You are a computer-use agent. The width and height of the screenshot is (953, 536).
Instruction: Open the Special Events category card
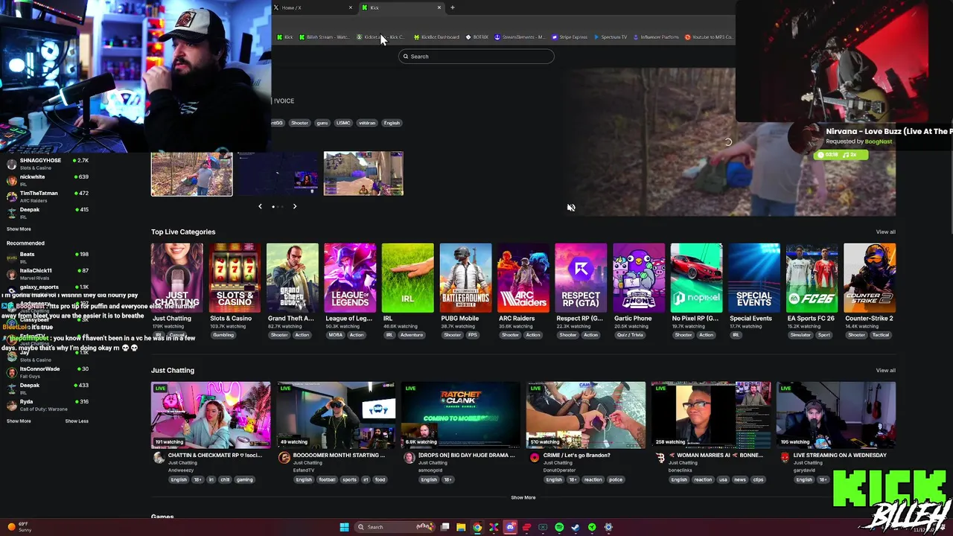pyautogui.click(x=754, y=278)
